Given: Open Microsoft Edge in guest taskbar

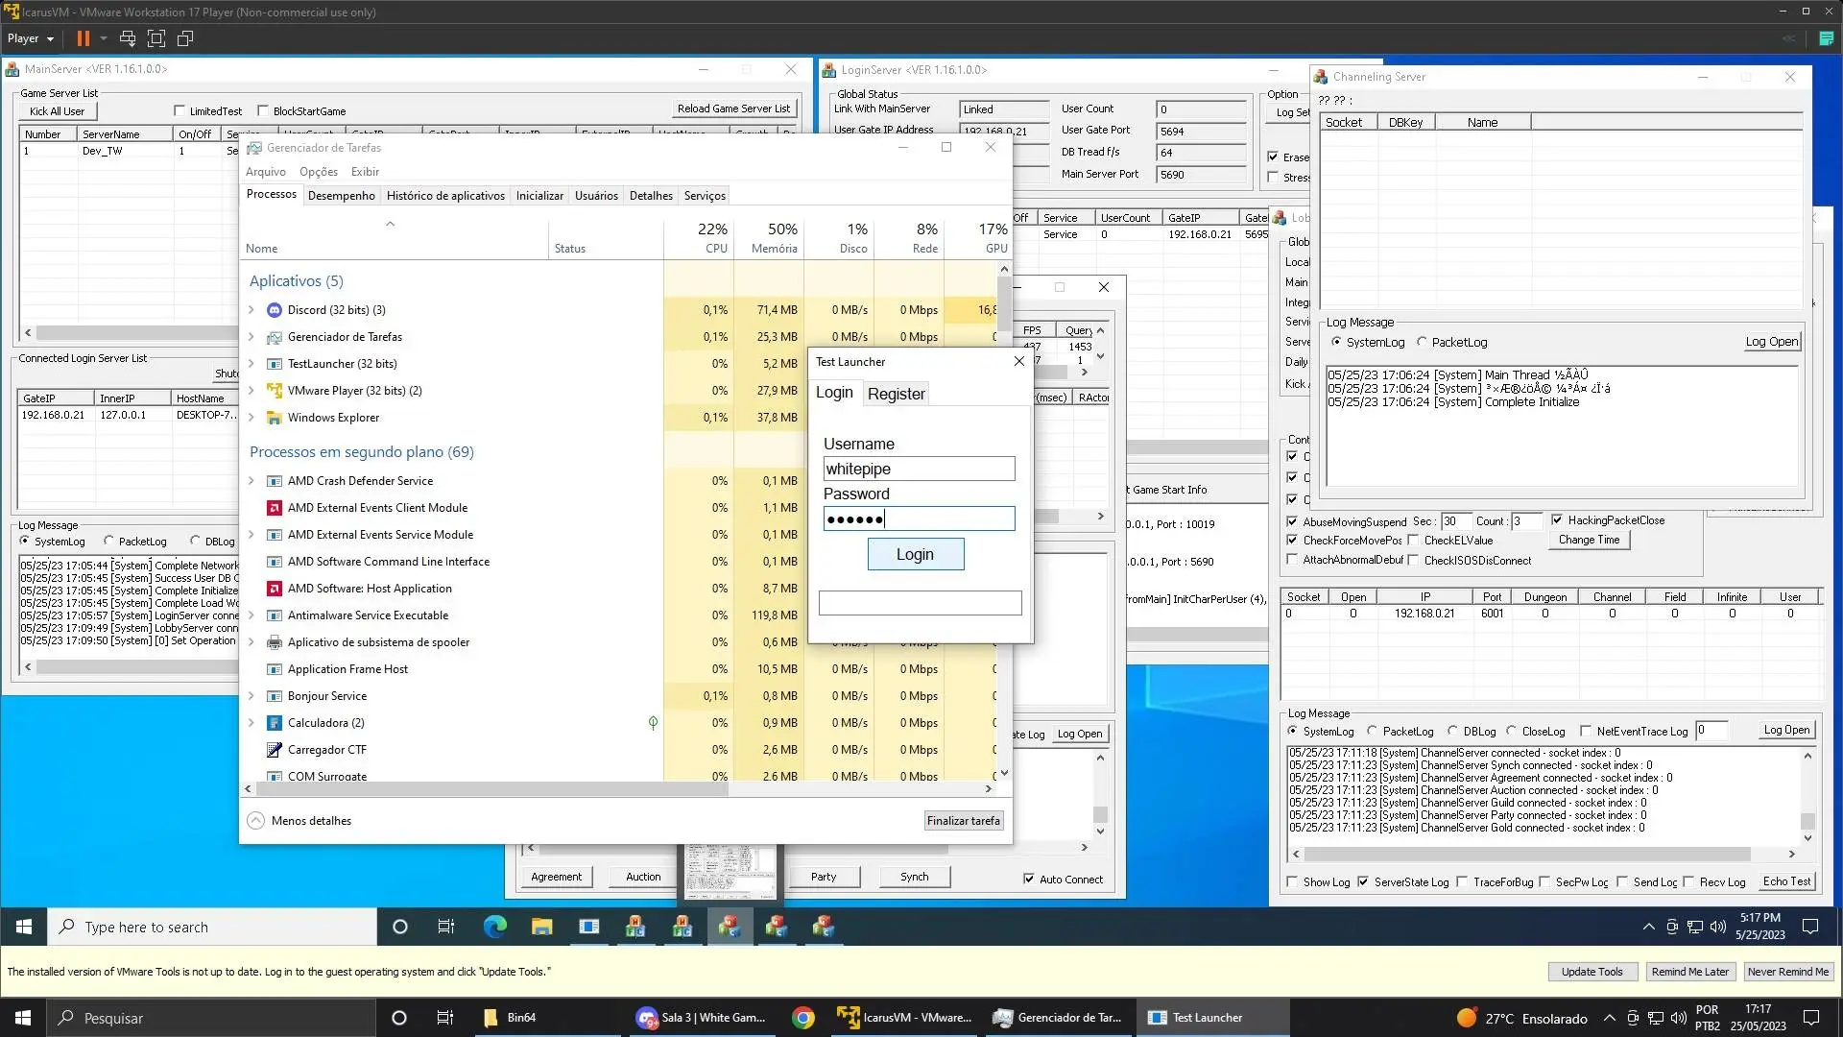Looking at the screenshot, I should 494,927.
